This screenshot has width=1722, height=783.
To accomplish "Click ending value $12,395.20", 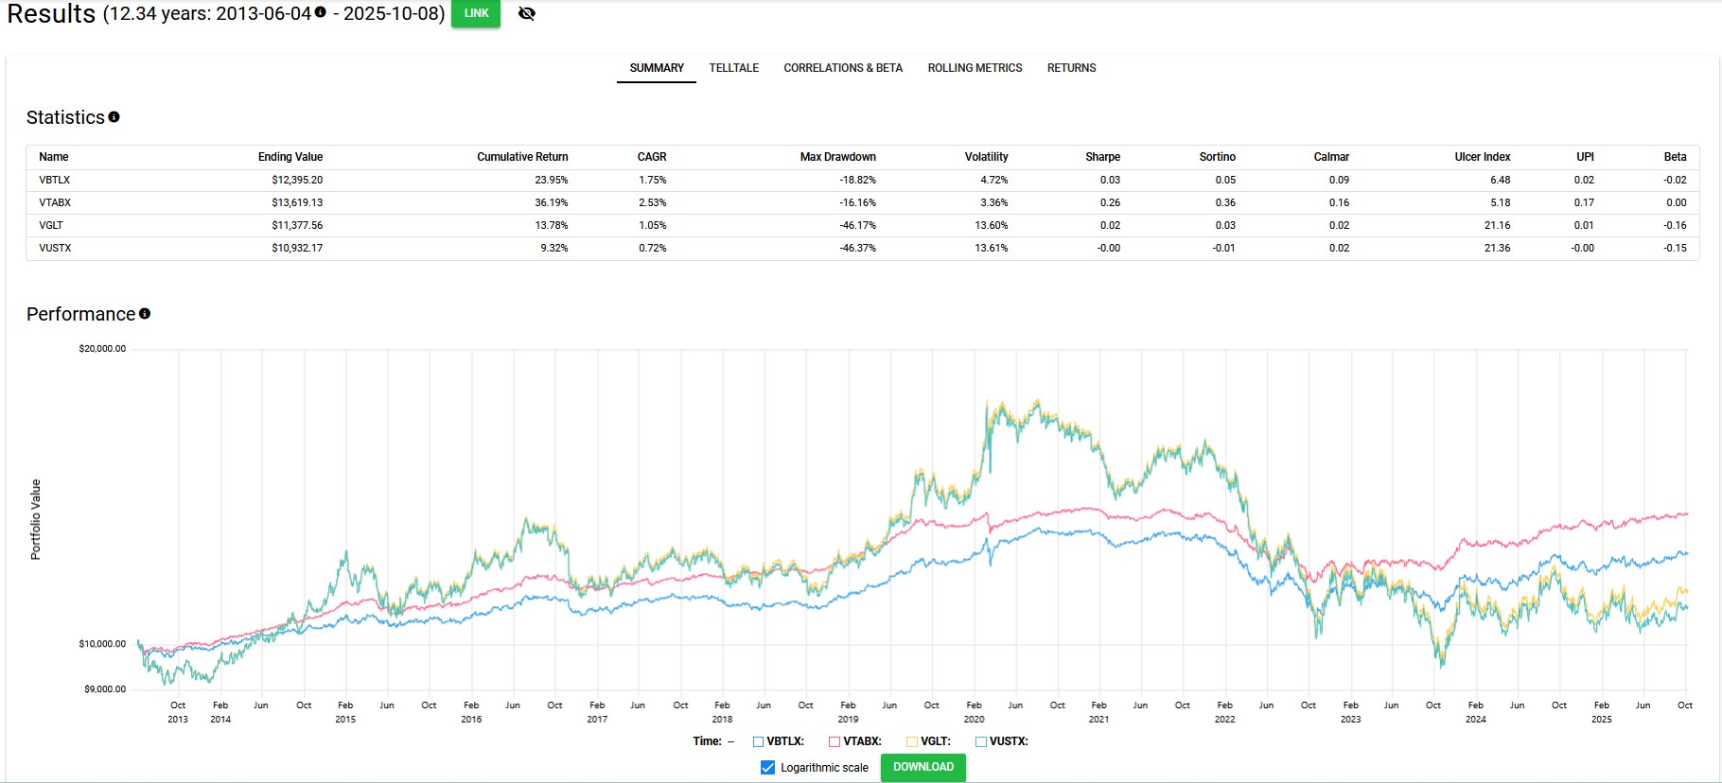I will (297, 180).
